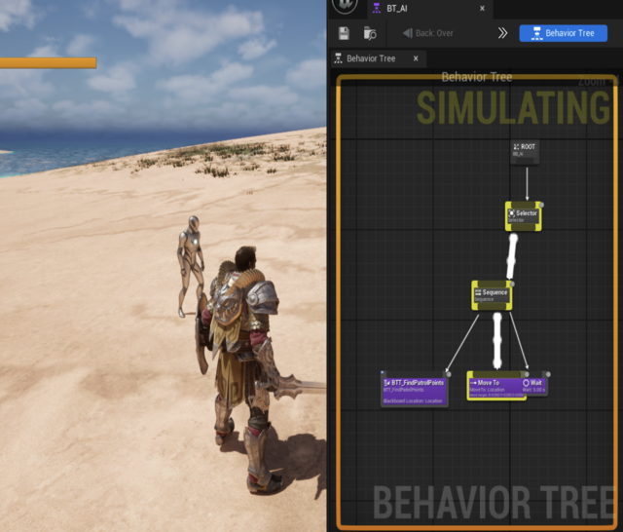The image size is (623, 532).
Task: Select the ROOT node
Action: tap(525, 152)
